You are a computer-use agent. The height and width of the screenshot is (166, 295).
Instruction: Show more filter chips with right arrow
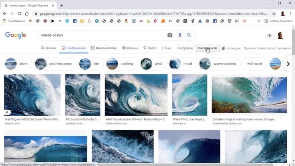point(288,64)
